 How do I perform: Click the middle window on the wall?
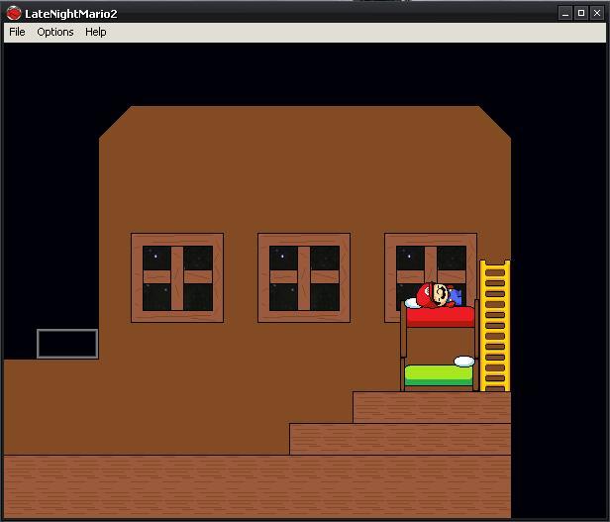click(x=304, y=278)
